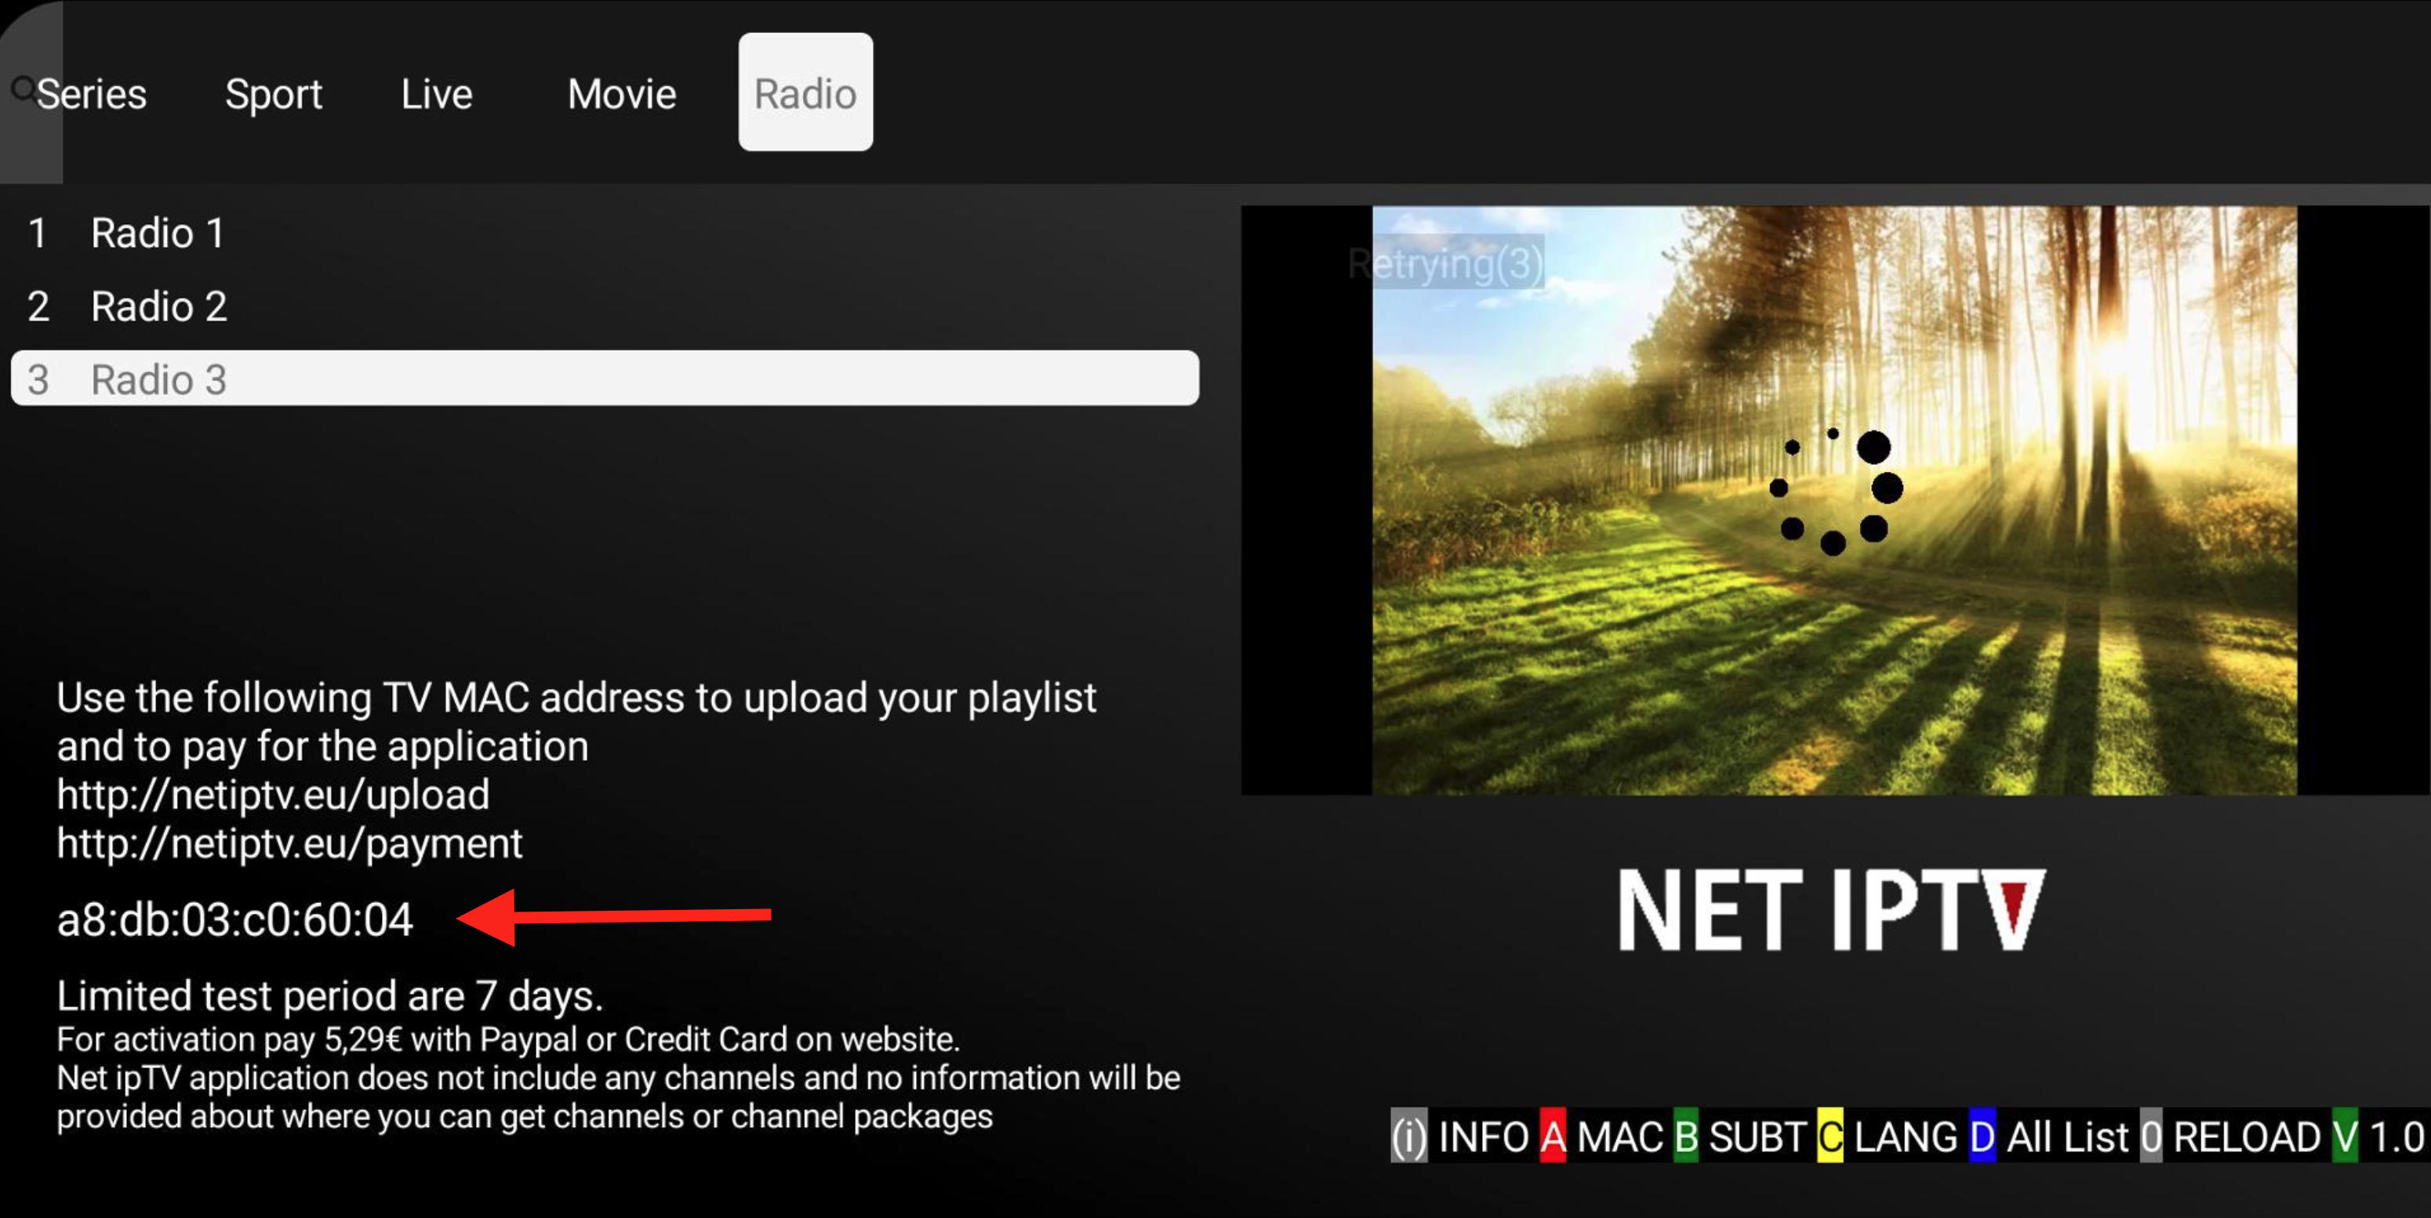Click the search magnifier icon
This screenshot has height=1218, width=2431.
[x=23, y=89]
